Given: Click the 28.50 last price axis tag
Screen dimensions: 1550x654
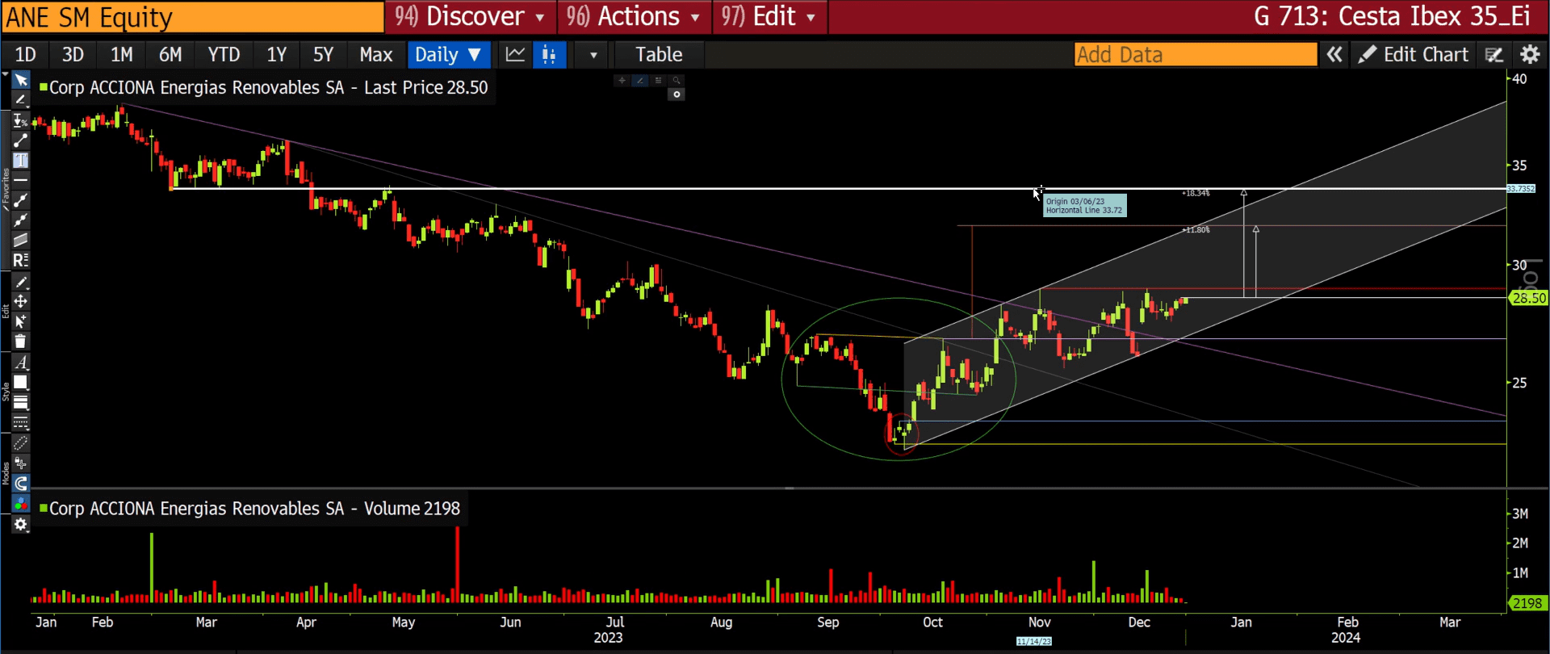Looking at the screenshot, I should point(1528,298).
